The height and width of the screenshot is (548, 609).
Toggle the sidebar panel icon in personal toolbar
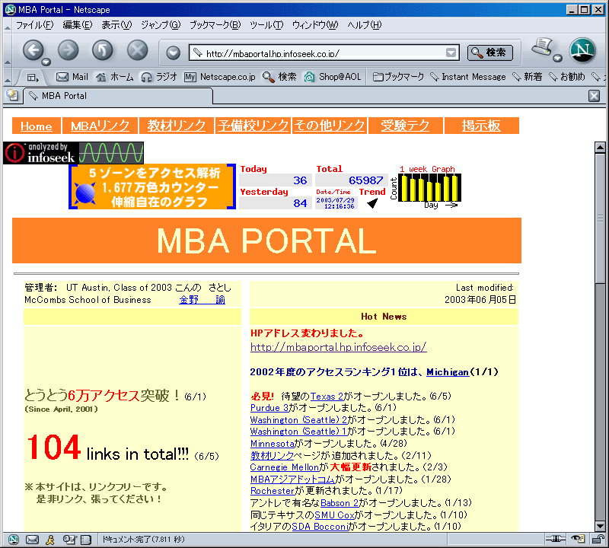tap(33, 78)
